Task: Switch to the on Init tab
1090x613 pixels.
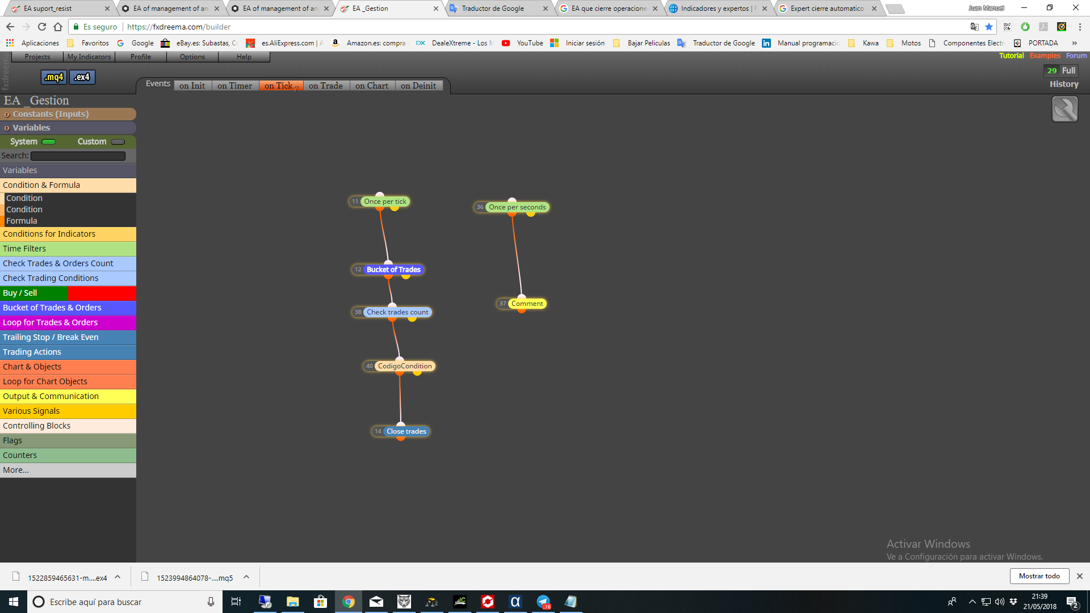Action: point(192,86)
